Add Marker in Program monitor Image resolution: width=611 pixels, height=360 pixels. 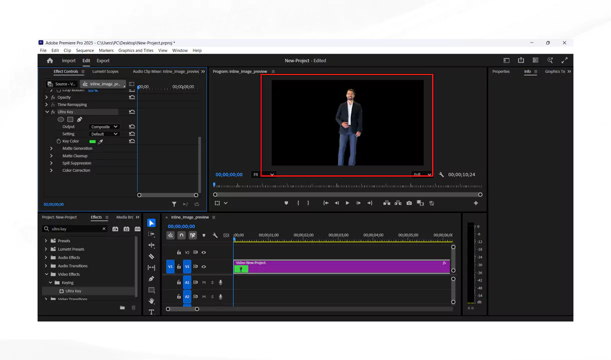(x=286, y=203)
